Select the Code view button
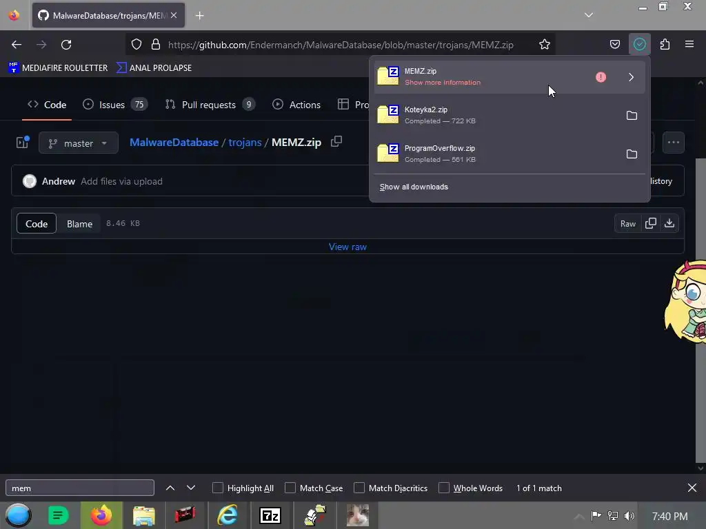This screenshot has height=529, width=706. (x=37, y=224)
